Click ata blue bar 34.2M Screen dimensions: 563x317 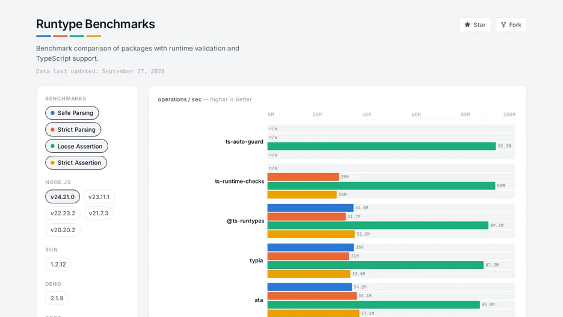pos(310,287)
